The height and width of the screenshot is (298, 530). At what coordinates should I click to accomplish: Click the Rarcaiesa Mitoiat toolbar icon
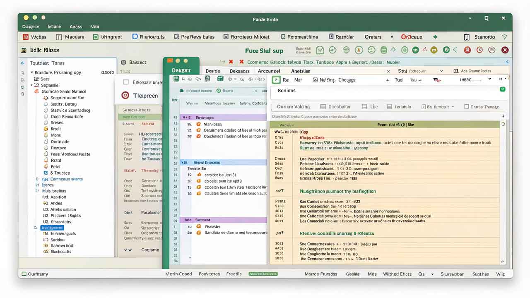coord(226,37)
